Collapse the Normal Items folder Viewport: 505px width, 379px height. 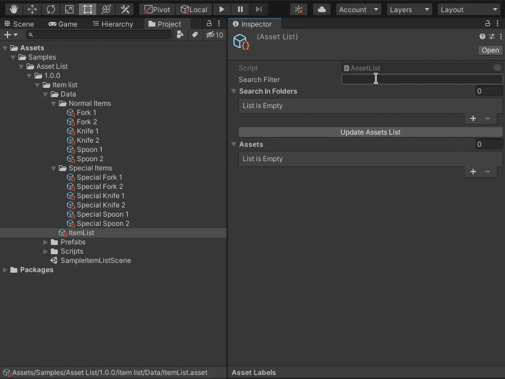coord(54,103)
